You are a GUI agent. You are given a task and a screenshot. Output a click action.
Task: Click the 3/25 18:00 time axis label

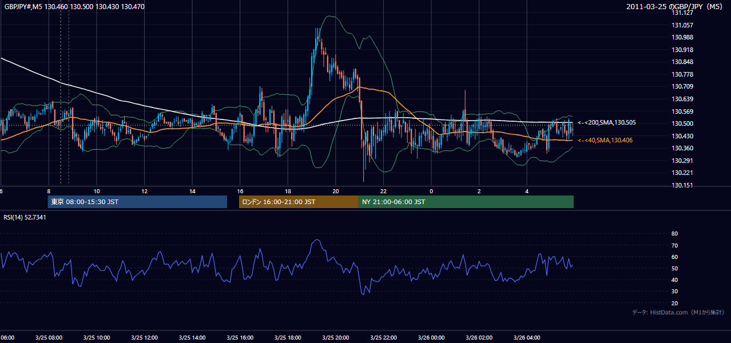point(288,338)
